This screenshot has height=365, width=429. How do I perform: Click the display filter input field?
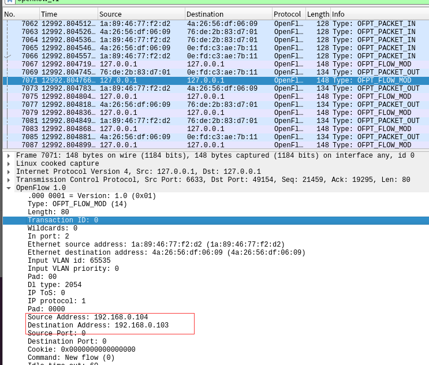click(x=222, y=1)
